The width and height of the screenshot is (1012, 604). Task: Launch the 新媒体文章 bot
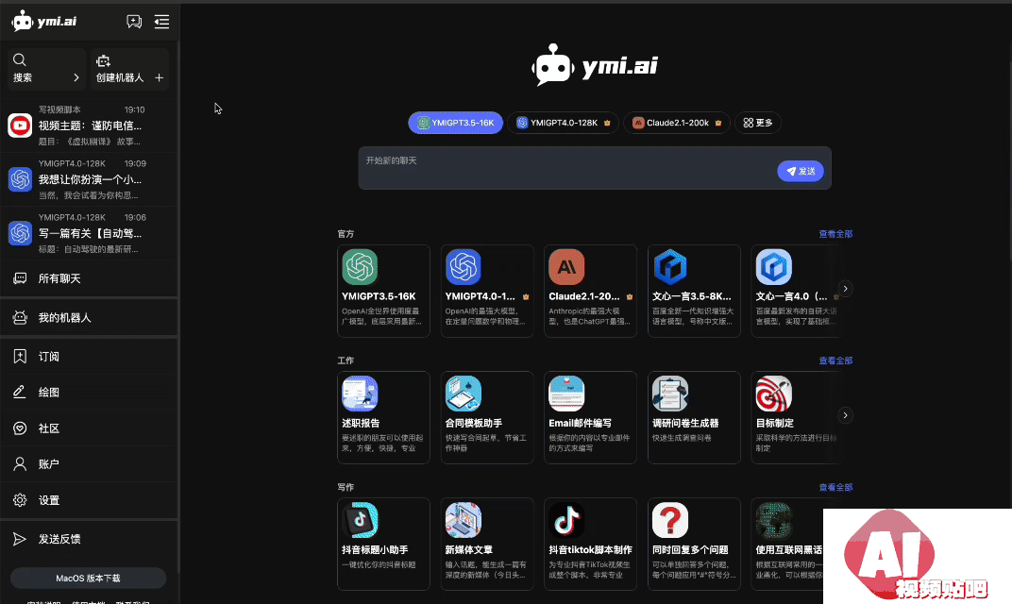pos(487,544)
